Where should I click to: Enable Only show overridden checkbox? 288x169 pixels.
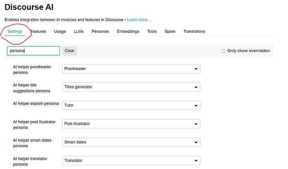(x=224, y=51)
